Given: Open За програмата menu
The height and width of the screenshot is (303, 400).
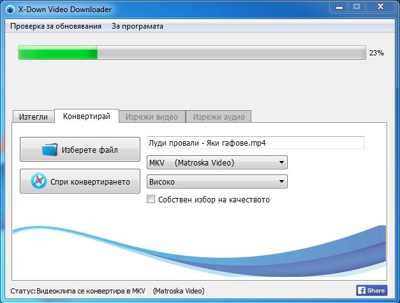Looking at the screenshot, I should tap(137, 26).
